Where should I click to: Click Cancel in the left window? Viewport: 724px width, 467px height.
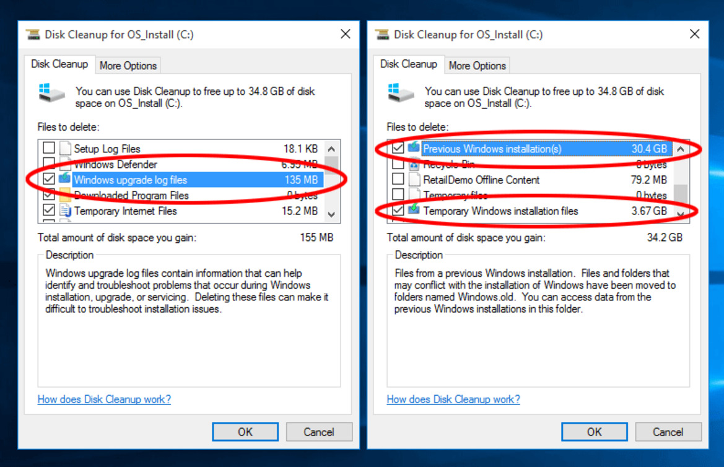click(319, 432)
